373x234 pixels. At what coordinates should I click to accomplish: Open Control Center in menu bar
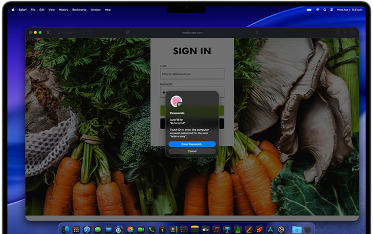click(332, 10)
